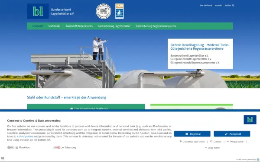Click the Messung label text
Viewport: 260px width, 162px height.
tap(71, 147)
